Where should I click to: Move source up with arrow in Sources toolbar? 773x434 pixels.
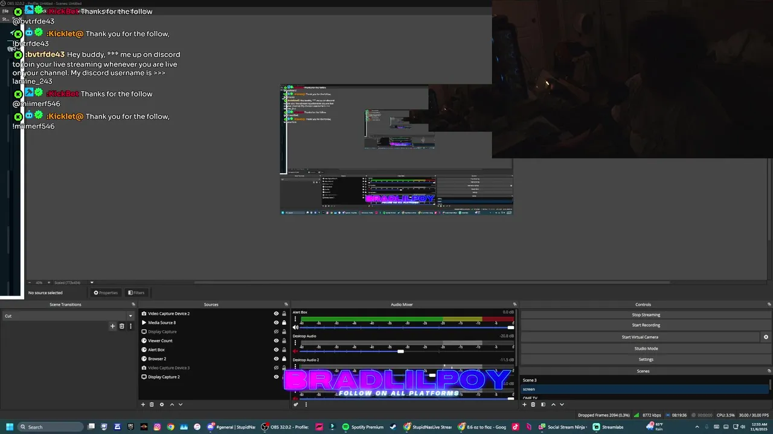[172, 404]
